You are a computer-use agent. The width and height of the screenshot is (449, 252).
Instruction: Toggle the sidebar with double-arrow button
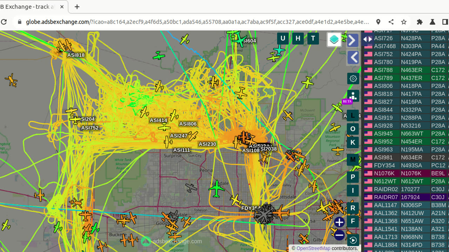pyautogui.click(x=368, y=39)
